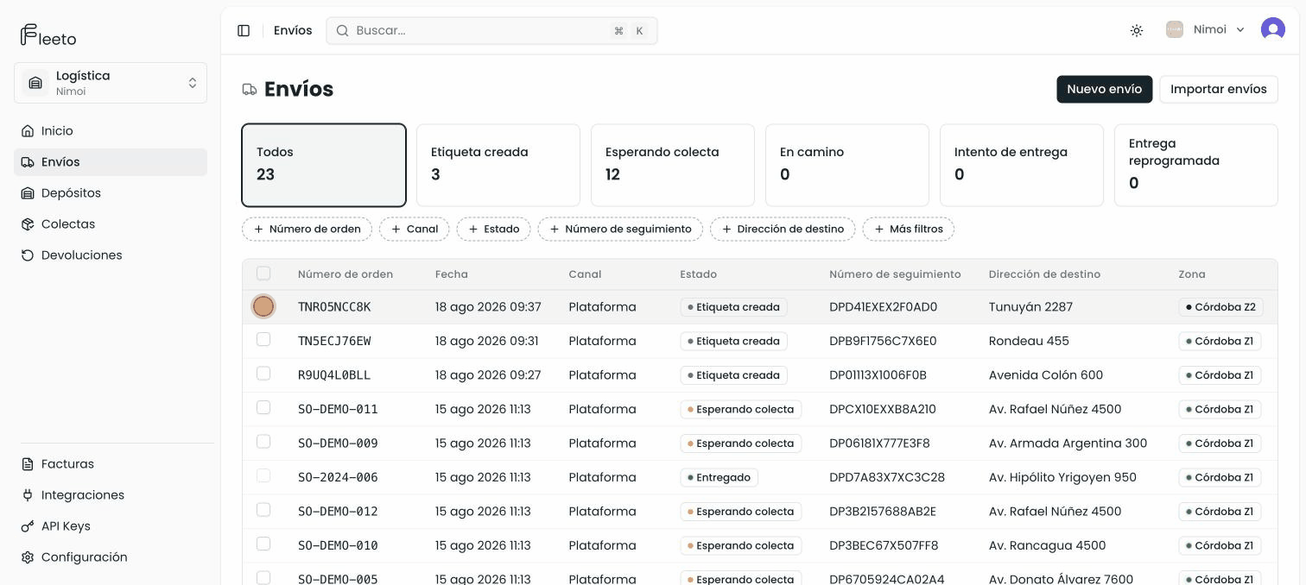This screenshot has height=585, width=1306.
Task: Switch theme with the sun icon
Action: point(1137,30)
